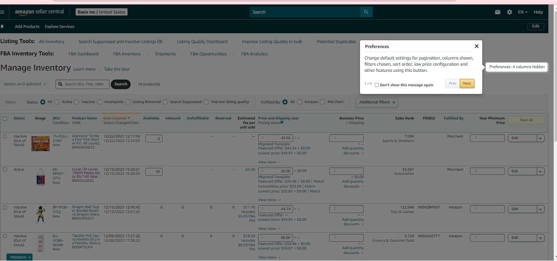This screenshot has height=261, width=557.
Task: Open Diamond Strike-a-Fire product name link
Action: click(86, 140)
